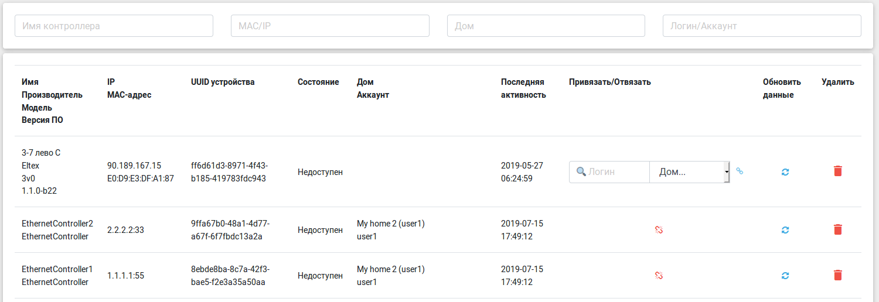This screenshot has height=302, width=879.
Task: Click the Состояние column header
Action: pyautogui.click(x=318, y=82)
